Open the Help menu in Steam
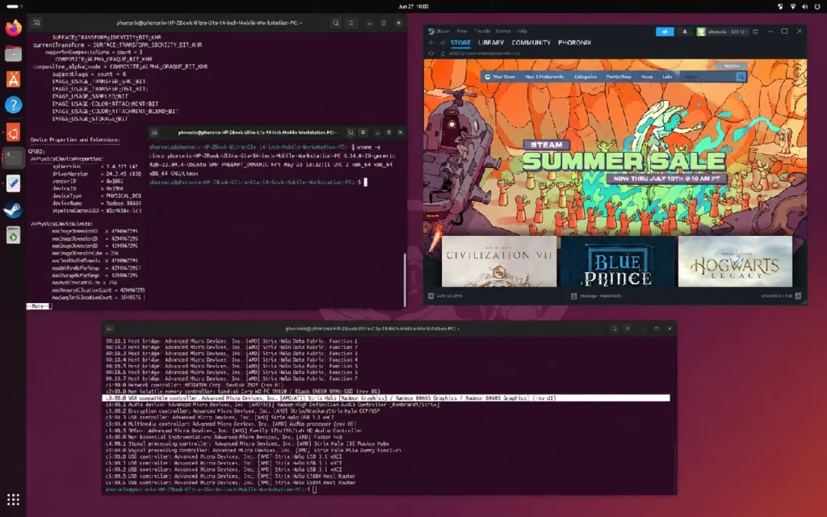 click(x=523, y=32)
